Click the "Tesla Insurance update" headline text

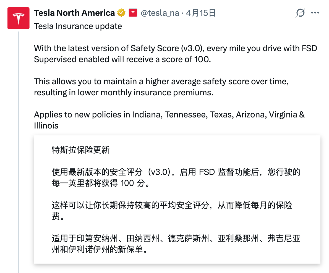point(78,26)
